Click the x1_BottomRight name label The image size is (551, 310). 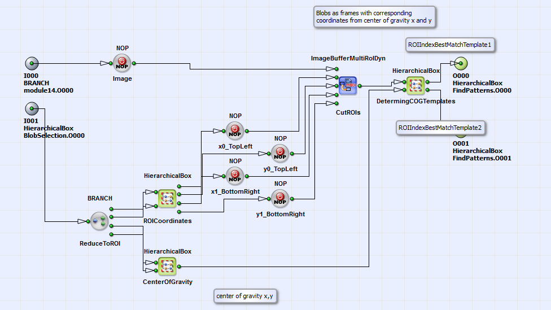click(235, 191)
